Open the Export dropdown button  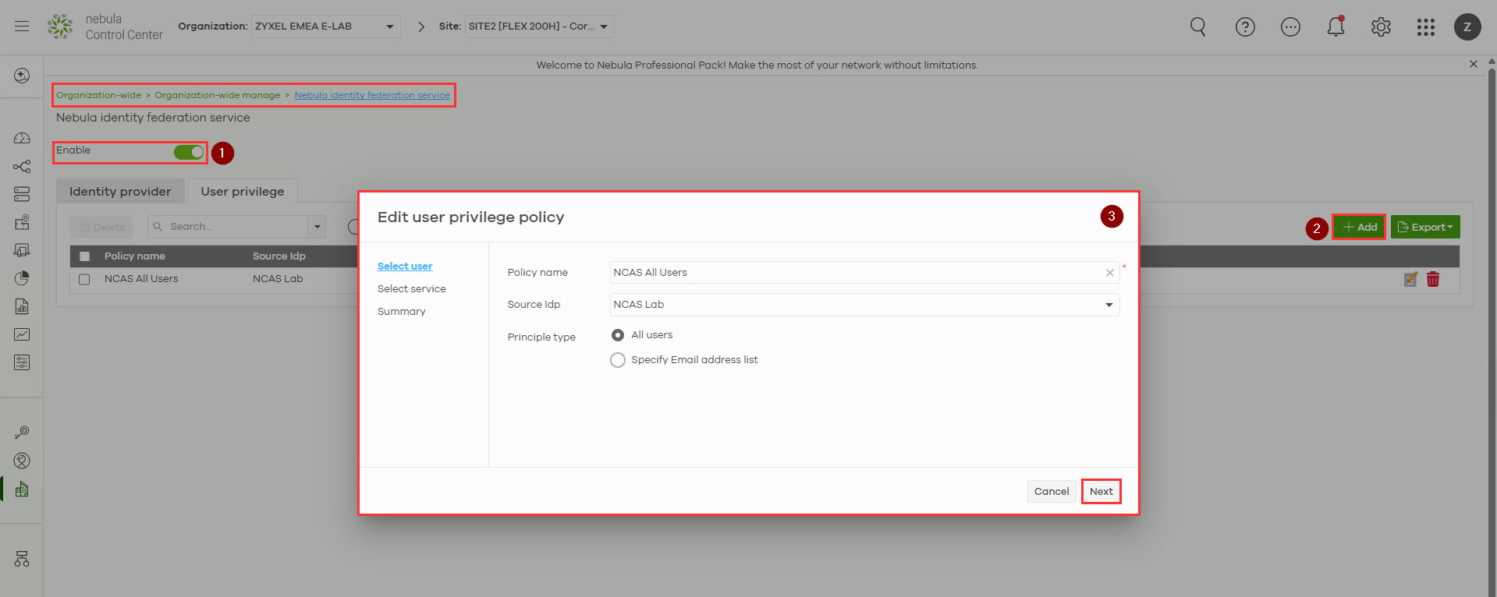point(1425,227)
